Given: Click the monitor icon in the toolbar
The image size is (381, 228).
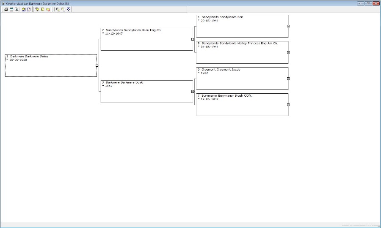Looking at the screenshot, I should [x=24, y=9].
